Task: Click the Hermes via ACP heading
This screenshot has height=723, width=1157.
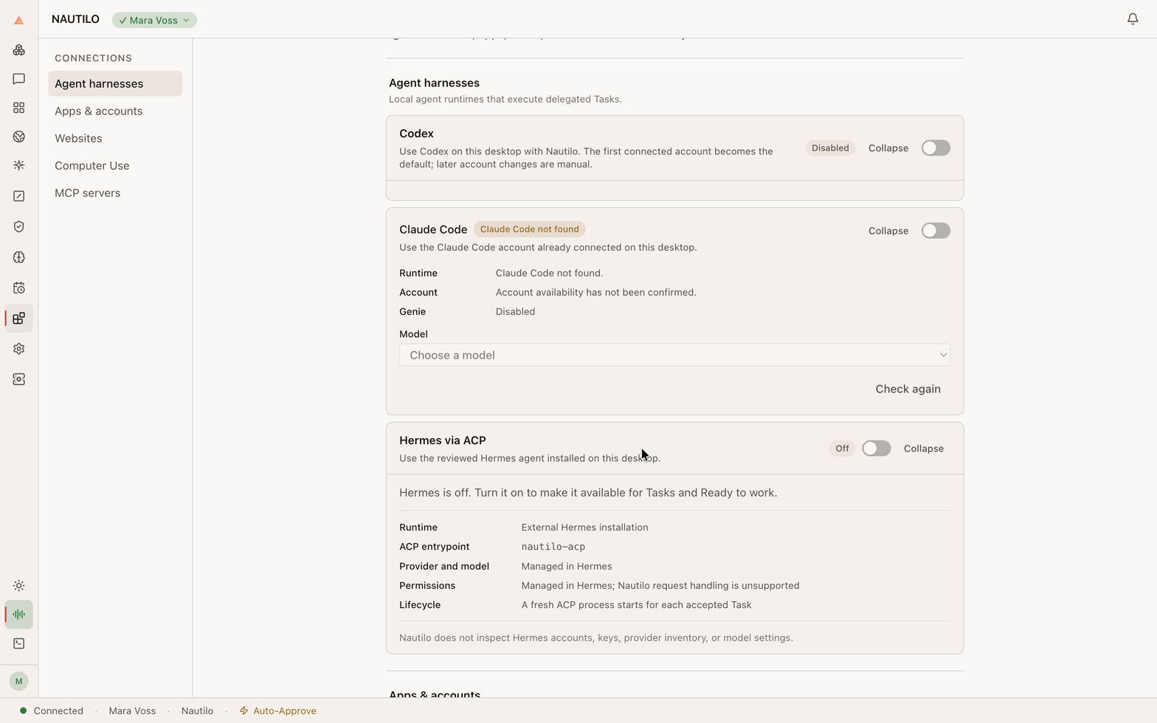Action: click(x=443, y=440)
